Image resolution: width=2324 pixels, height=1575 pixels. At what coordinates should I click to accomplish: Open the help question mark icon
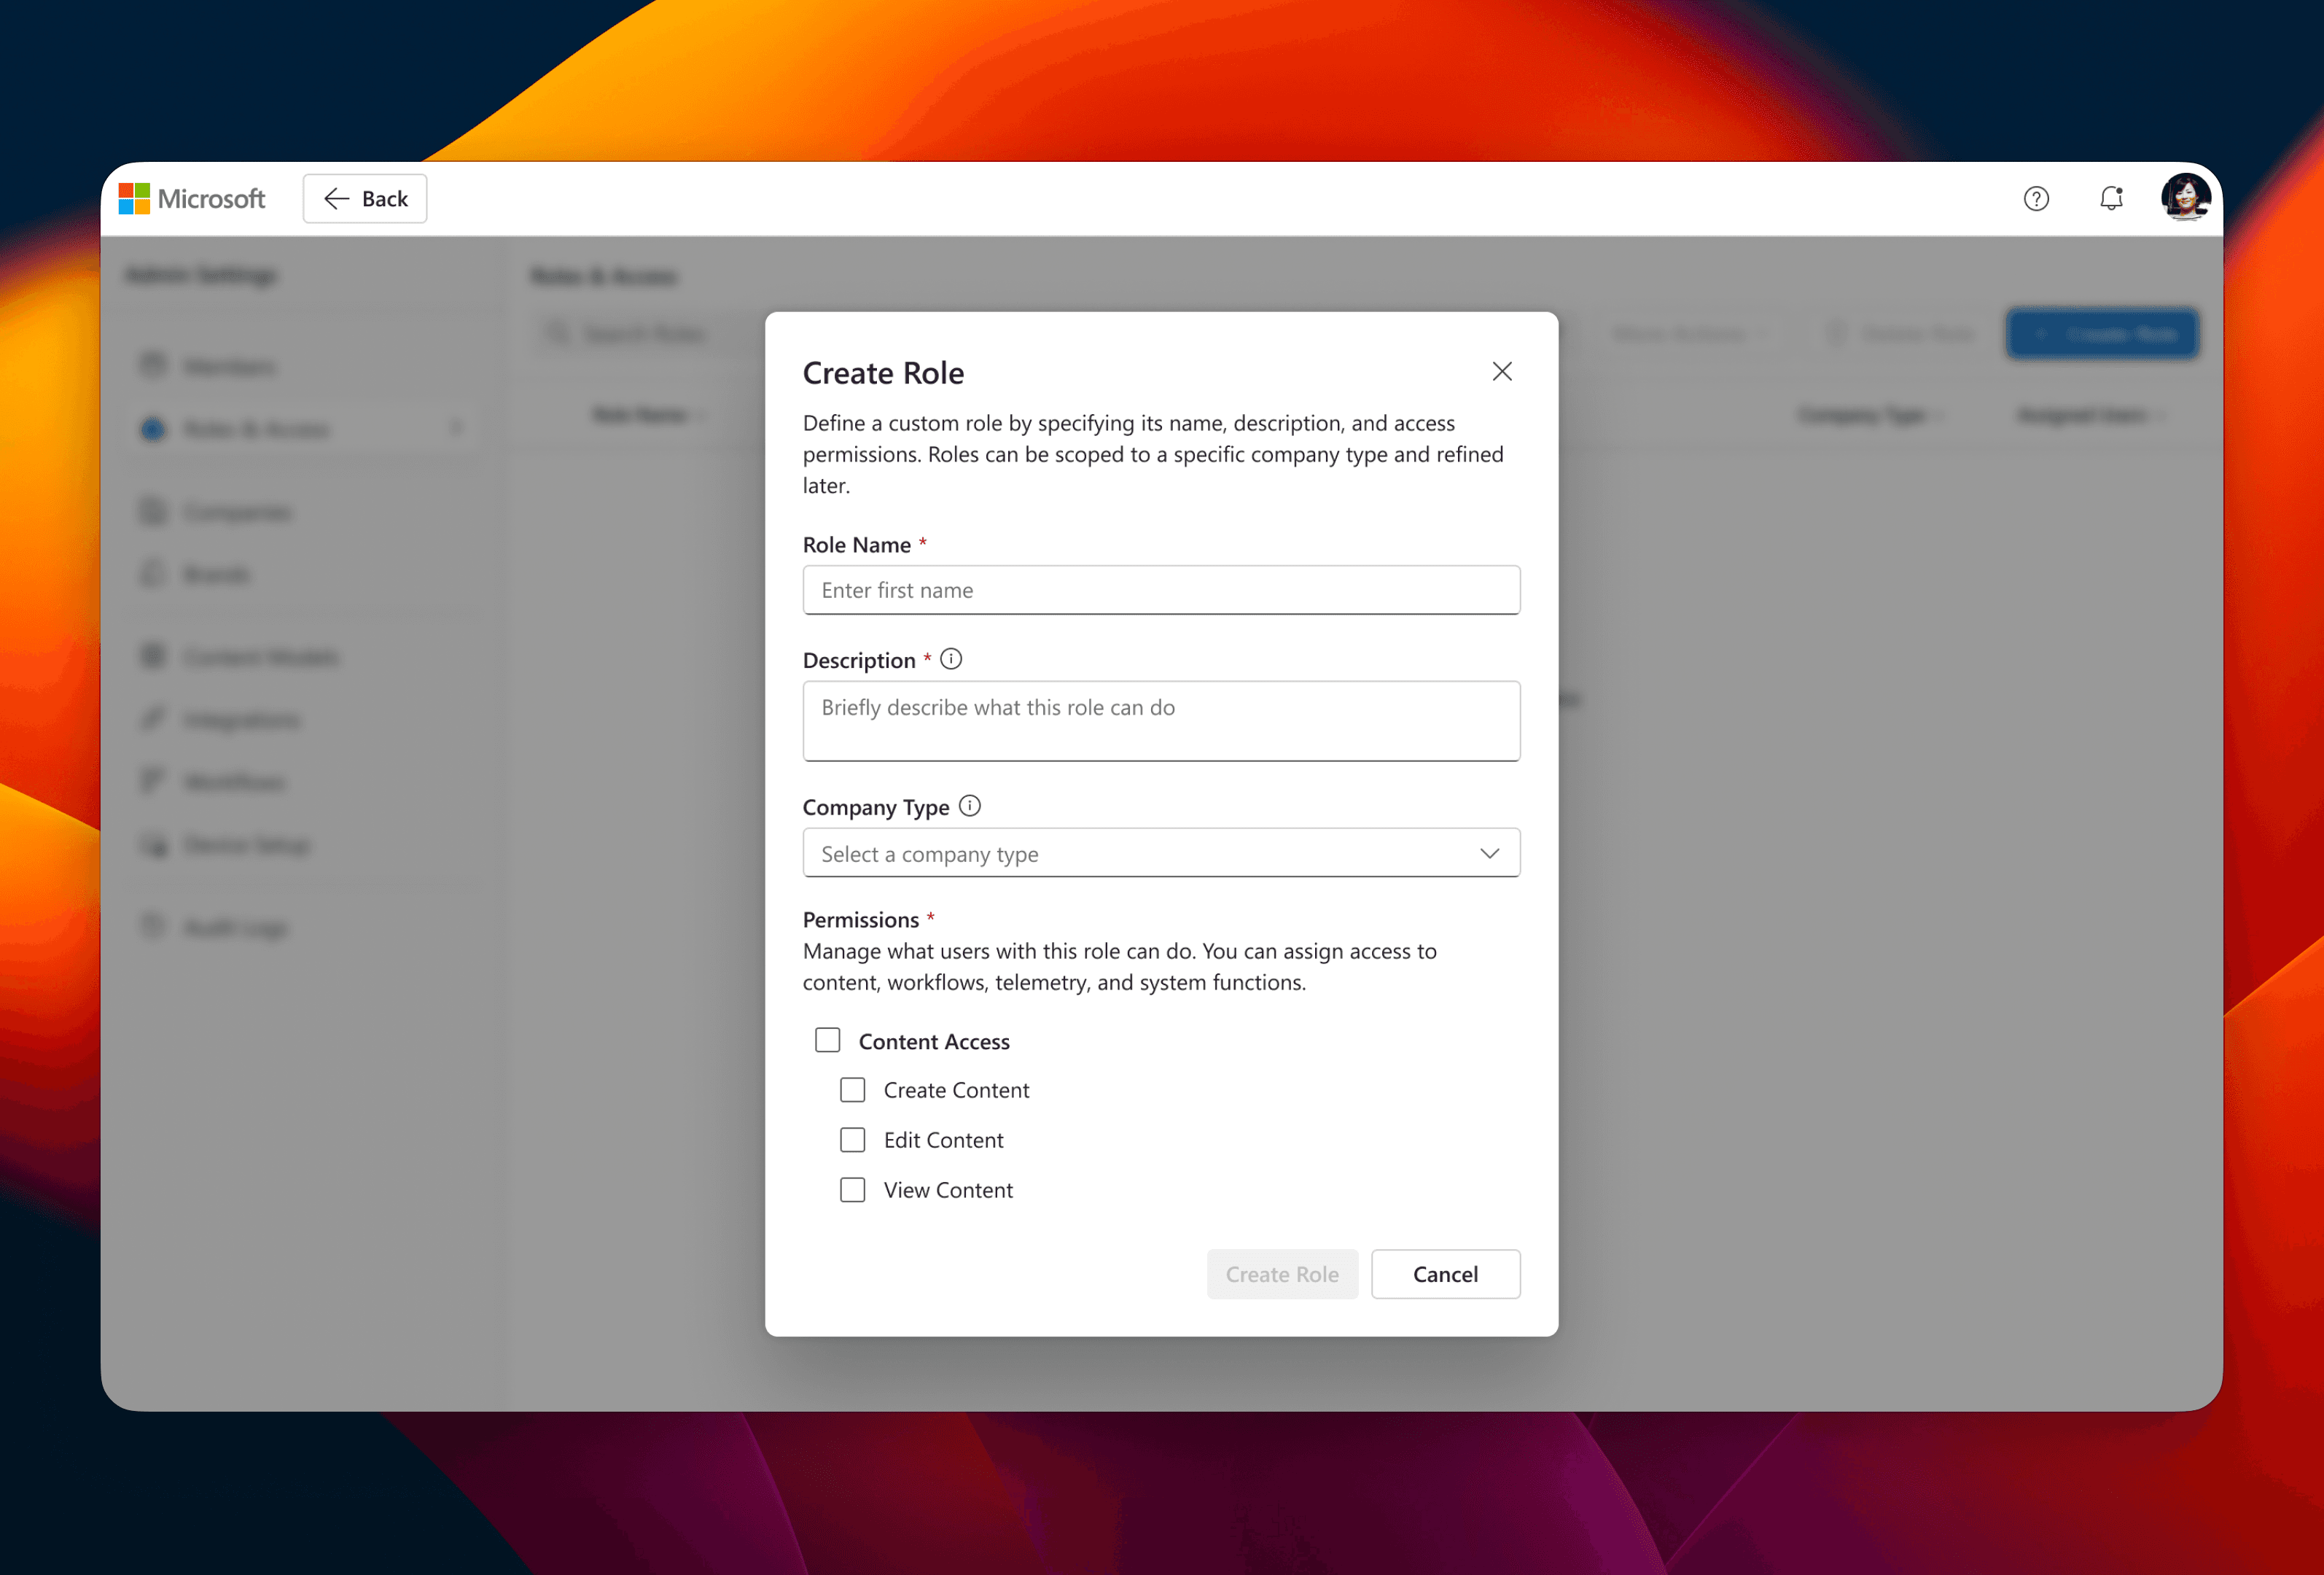[x=2036, y=199]
